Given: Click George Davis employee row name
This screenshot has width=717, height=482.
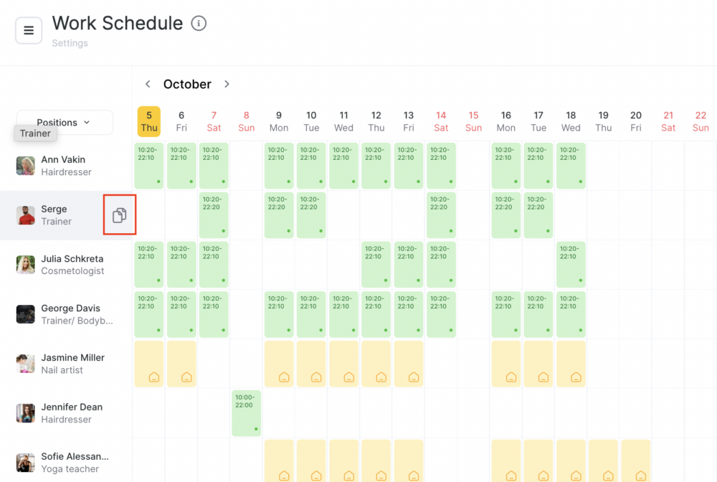Looking at the screenshot, I should point(70,308).
